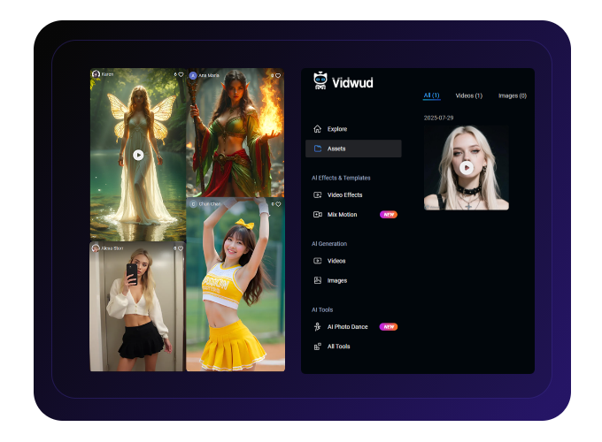602x442 pixels.
Task: Play the fairy video in the gallery
Action: coord(138,155)
